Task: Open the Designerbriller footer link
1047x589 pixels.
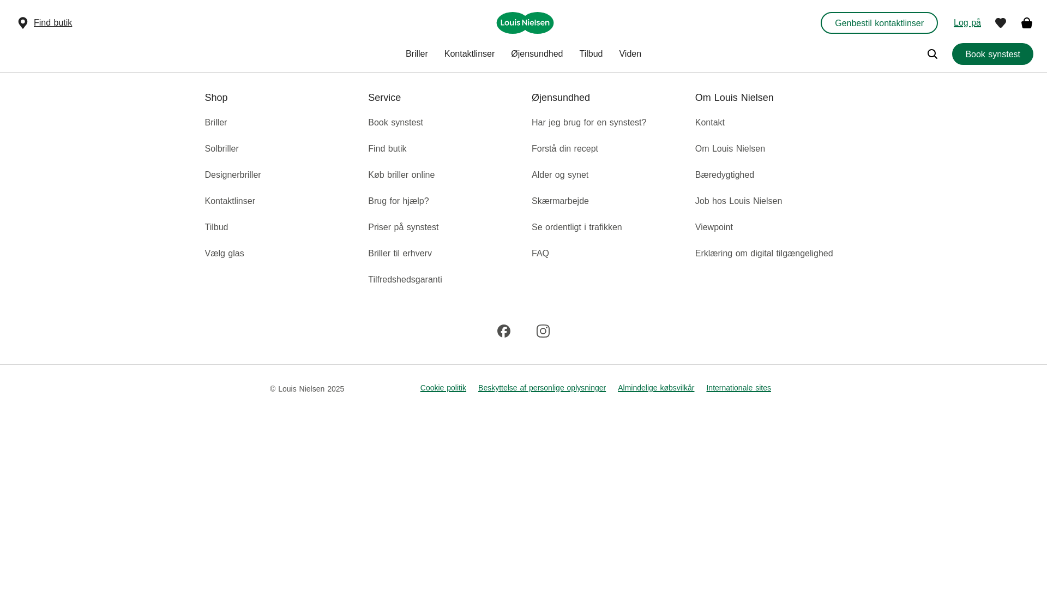Action: 233,175
